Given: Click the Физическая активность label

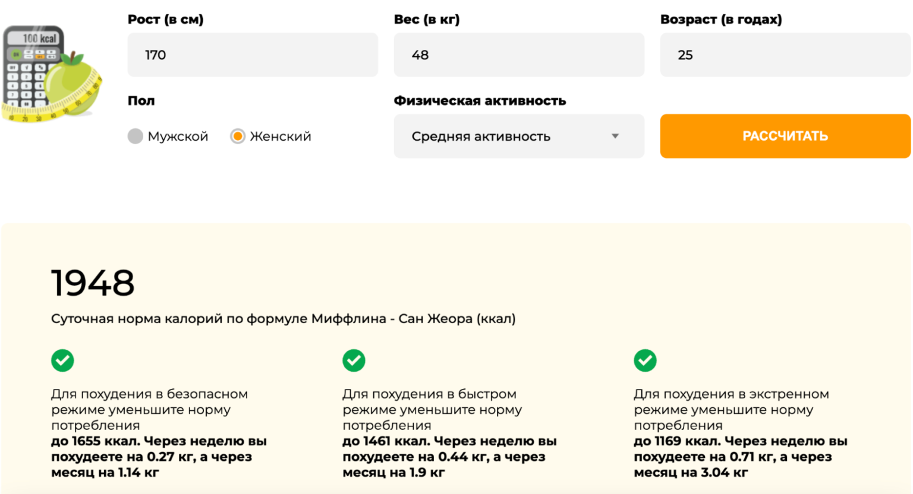Looking at the screenshot, I should click(480, 101).
